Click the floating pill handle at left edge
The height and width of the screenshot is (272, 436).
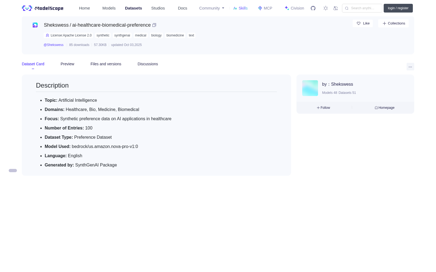13,171
